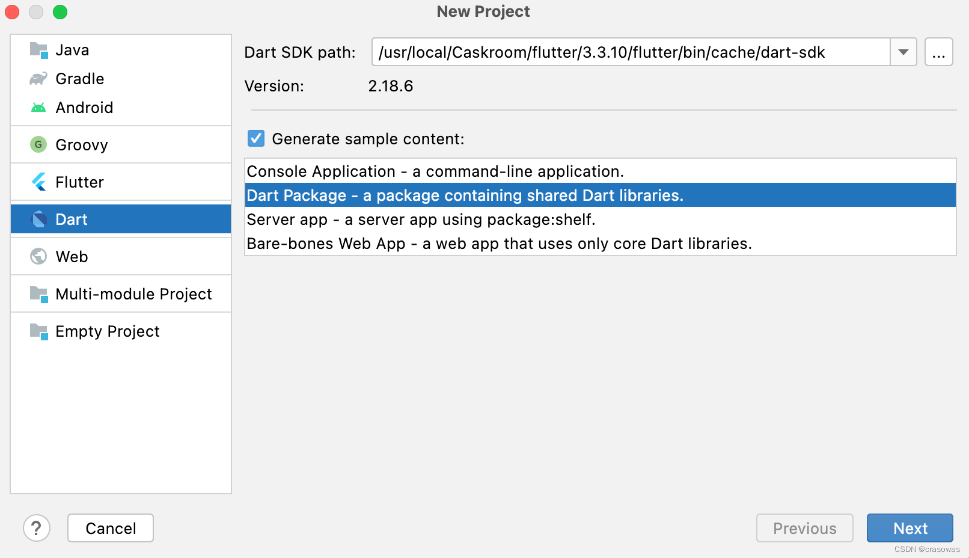The image size is (969, 558).
Task: Click the Dart SDK icon in sidebar
Action: (x=38, y=219)
